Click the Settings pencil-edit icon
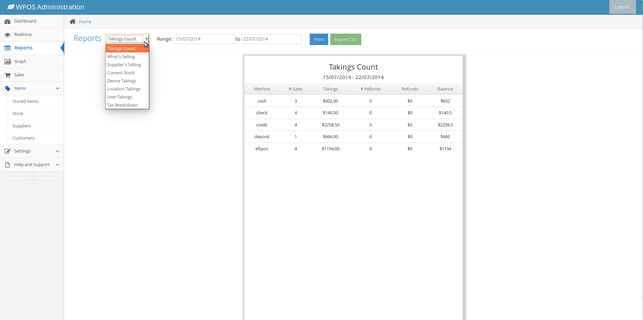 [x=7, y=151]
